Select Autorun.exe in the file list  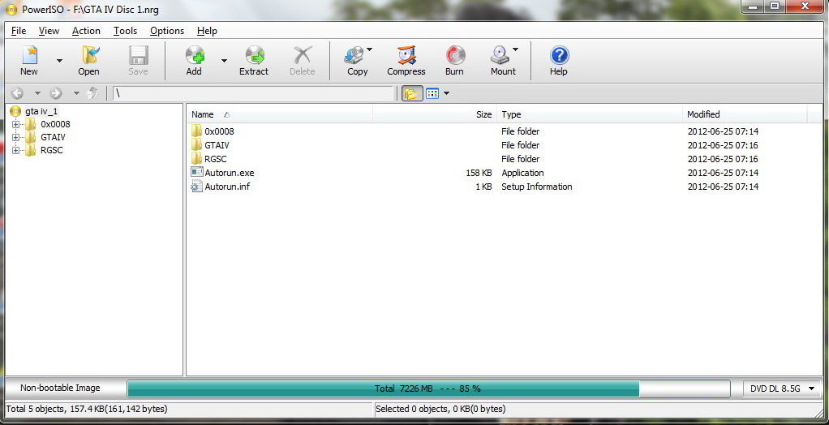coord(230,173)
